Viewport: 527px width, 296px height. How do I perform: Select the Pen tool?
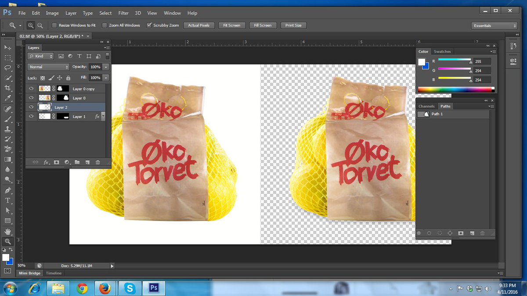[7, 190]
